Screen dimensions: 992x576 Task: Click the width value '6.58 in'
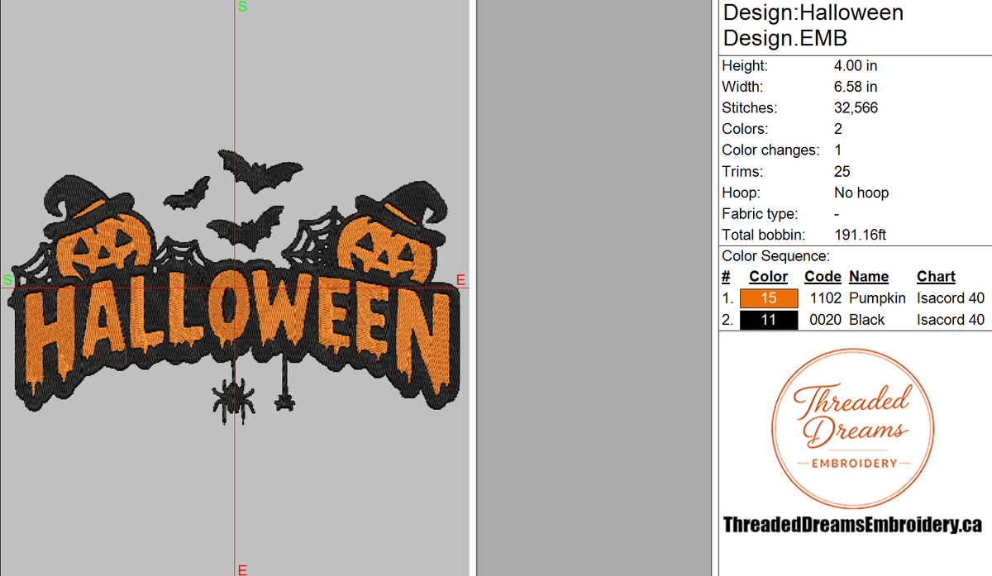(x=856, y=87)
